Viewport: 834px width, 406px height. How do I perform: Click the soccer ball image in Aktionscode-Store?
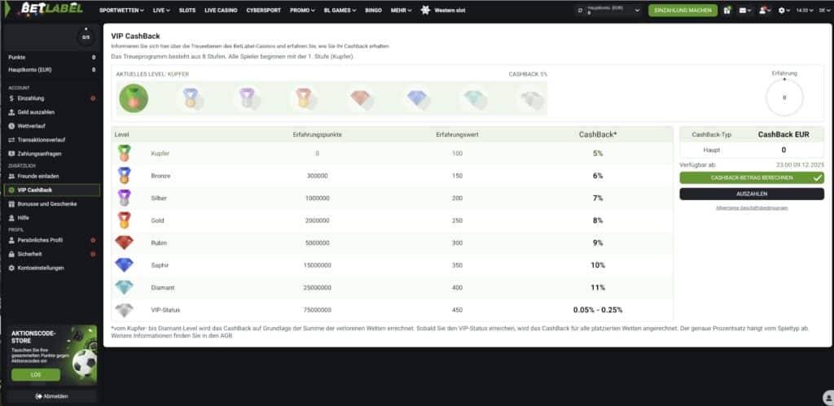click(83, 362)
